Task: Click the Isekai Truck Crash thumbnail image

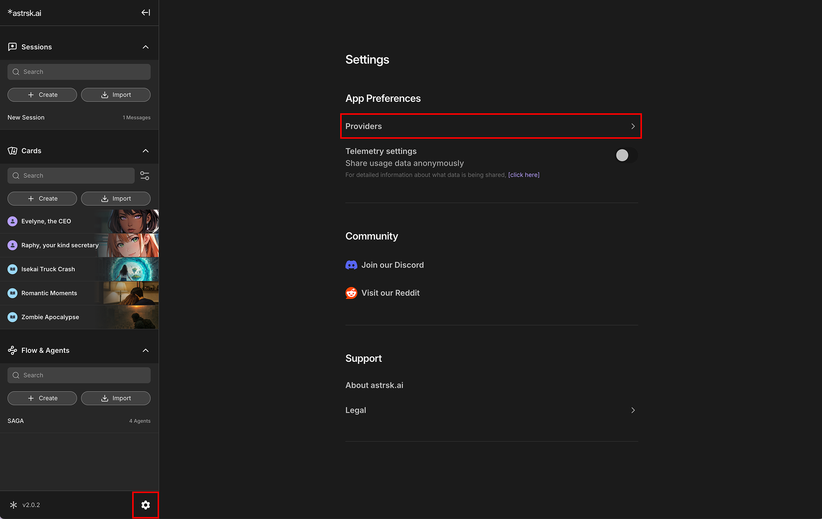Action: (132, 269)
